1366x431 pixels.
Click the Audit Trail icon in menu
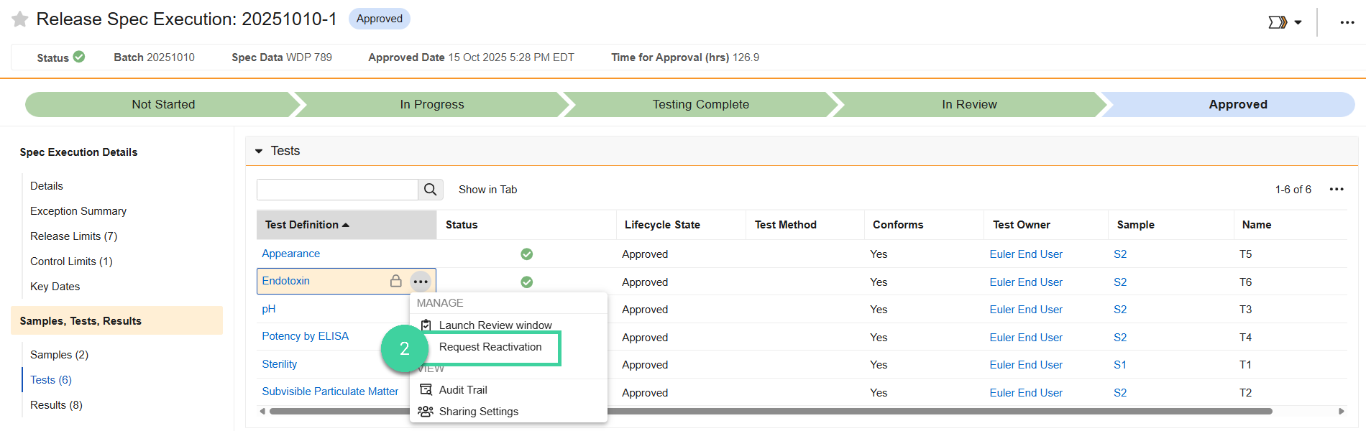pos(426,390)
